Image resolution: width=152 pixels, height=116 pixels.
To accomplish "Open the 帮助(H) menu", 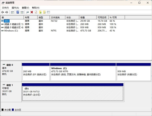I will click(x=36, y=8).
